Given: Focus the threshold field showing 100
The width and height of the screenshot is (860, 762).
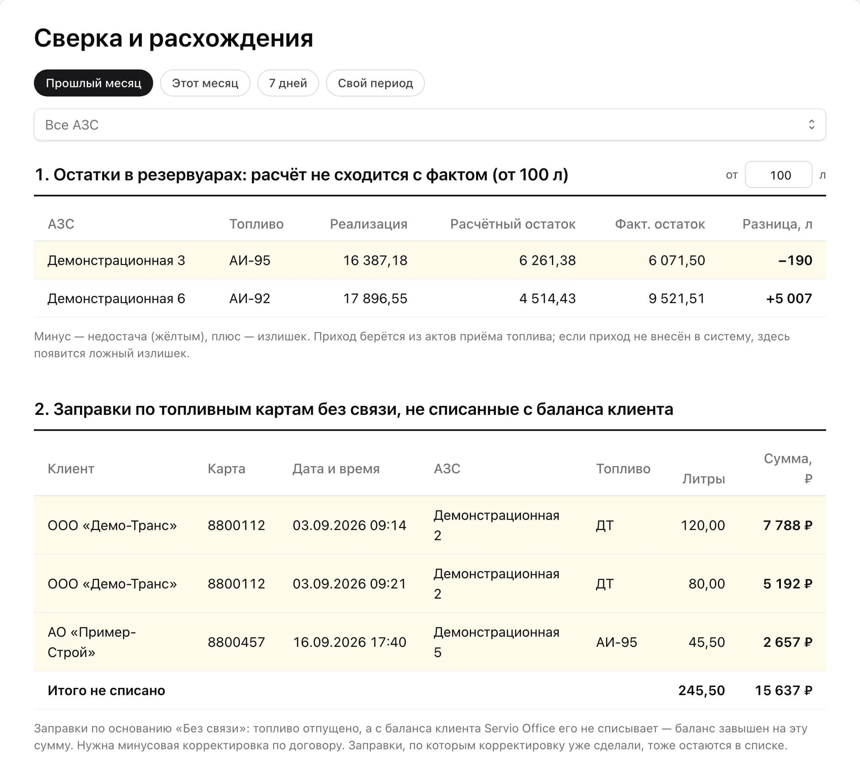Looking at the screenshot, I should click(778, 175).
